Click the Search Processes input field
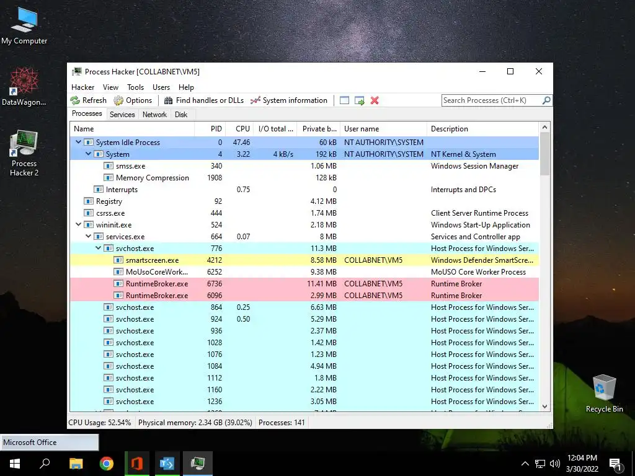This screenshot has height=476, width=635. [491, 100]
